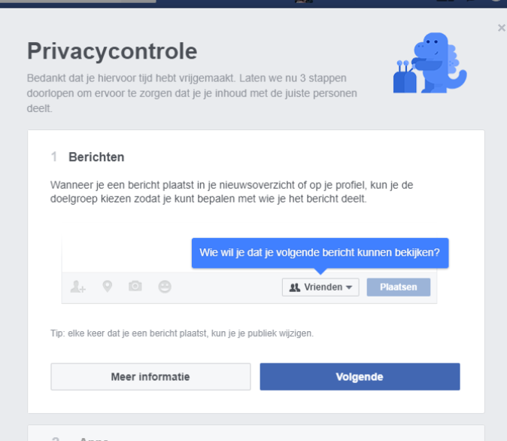The height and width of the screenshot is (441, 507).
Task: Open the Vrienden audience dropdown
Action: (320, 287)
